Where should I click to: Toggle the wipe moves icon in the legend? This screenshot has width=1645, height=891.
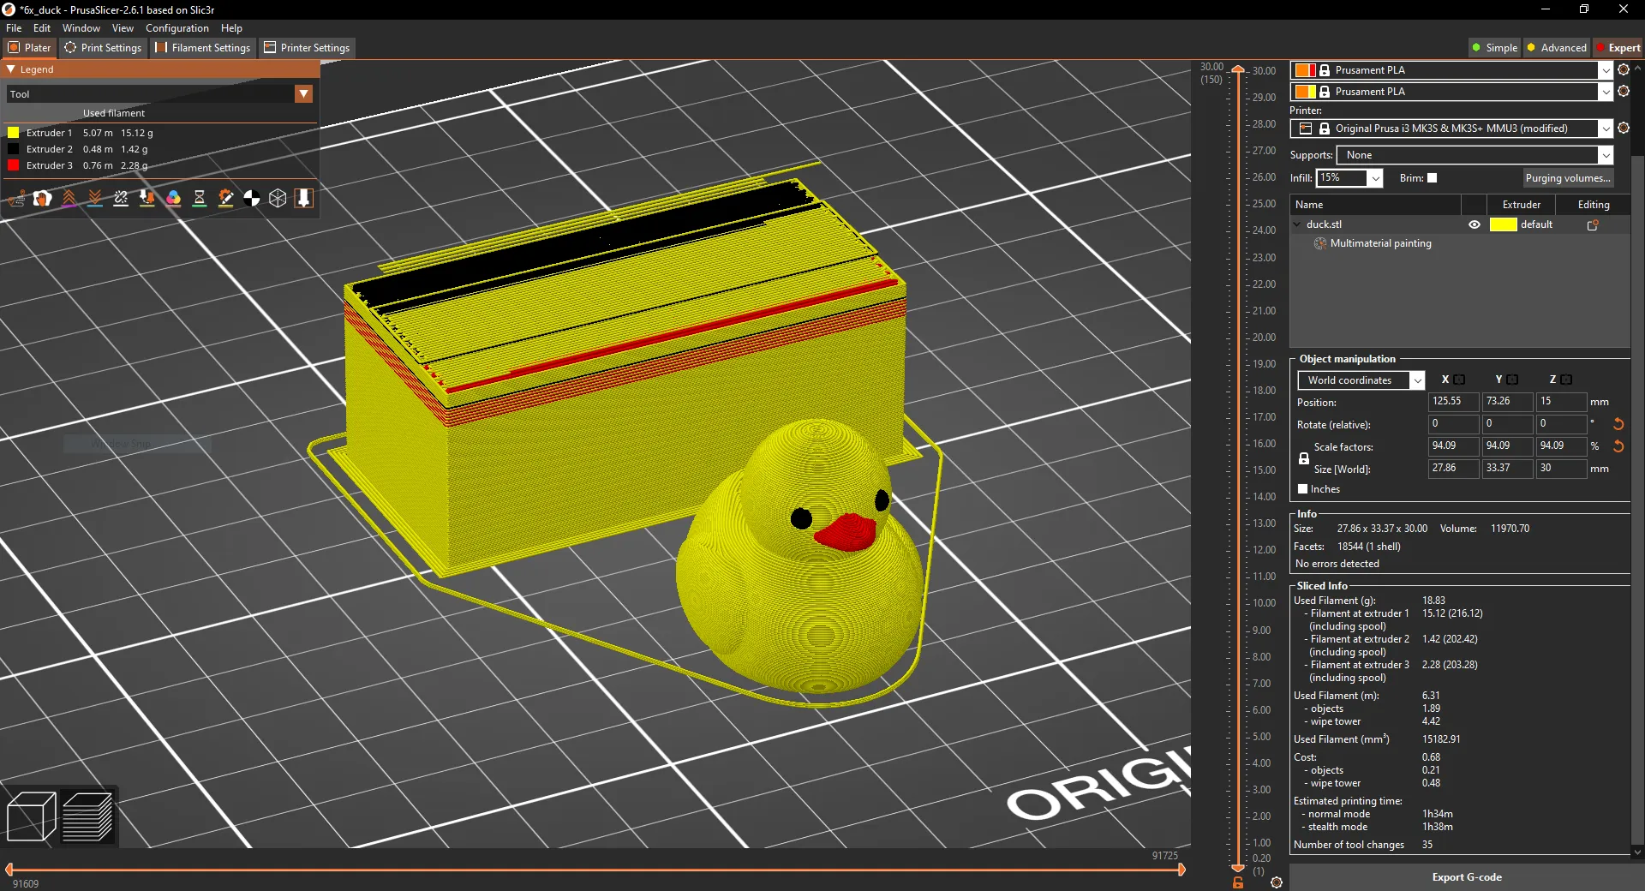click(42, 199)
